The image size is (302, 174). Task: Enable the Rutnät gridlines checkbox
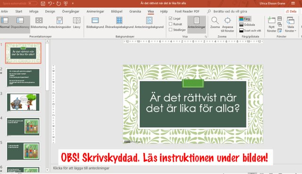[170, 24]
